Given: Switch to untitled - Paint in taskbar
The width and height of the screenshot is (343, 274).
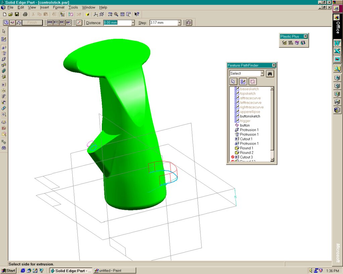Looking at the screenshot, I should 115,270.
